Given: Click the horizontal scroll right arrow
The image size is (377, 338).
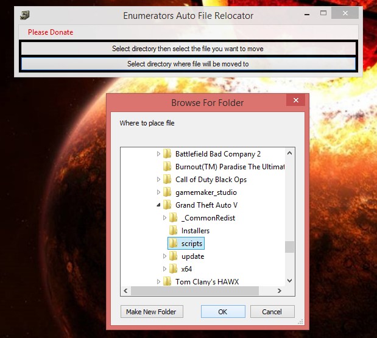Looking at the screenshot, I should click(279, 291).
